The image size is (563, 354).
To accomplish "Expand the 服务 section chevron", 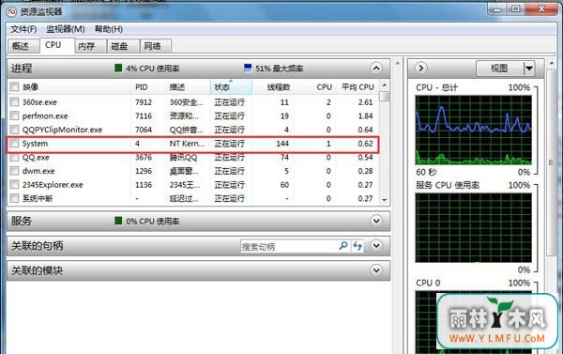I will click(x=376, y=221).
